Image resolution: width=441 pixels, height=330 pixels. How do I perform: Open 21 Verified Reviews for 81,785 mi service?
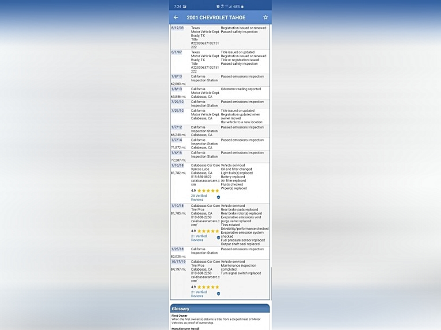click(199, 238)
